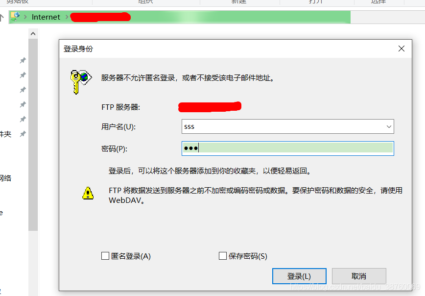Check the 保存密码(S) checkbox
The height and width of the screenshot is (296, 425).
point(222,256)
